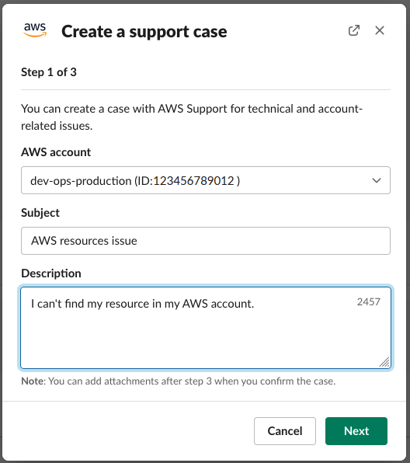This screenshot has width=410, height=463.
Task: Open the AWS account dropdown
Action: pyautogui.click(x=206, y=180)
